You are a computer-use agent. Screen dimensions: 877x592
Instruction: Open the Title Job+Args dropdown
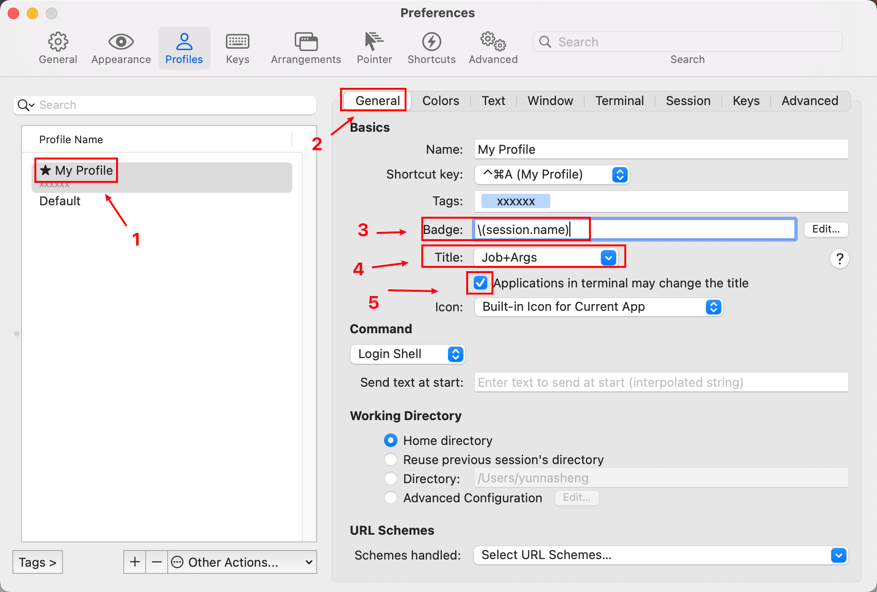545,258
